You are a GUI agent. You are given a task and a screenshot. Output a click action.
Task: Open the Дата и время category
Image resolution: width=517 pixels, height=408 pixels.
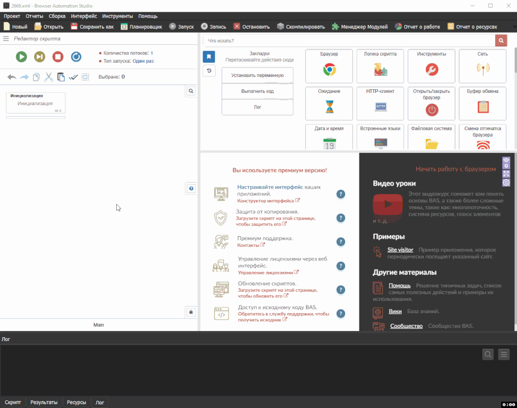(329, 137)
